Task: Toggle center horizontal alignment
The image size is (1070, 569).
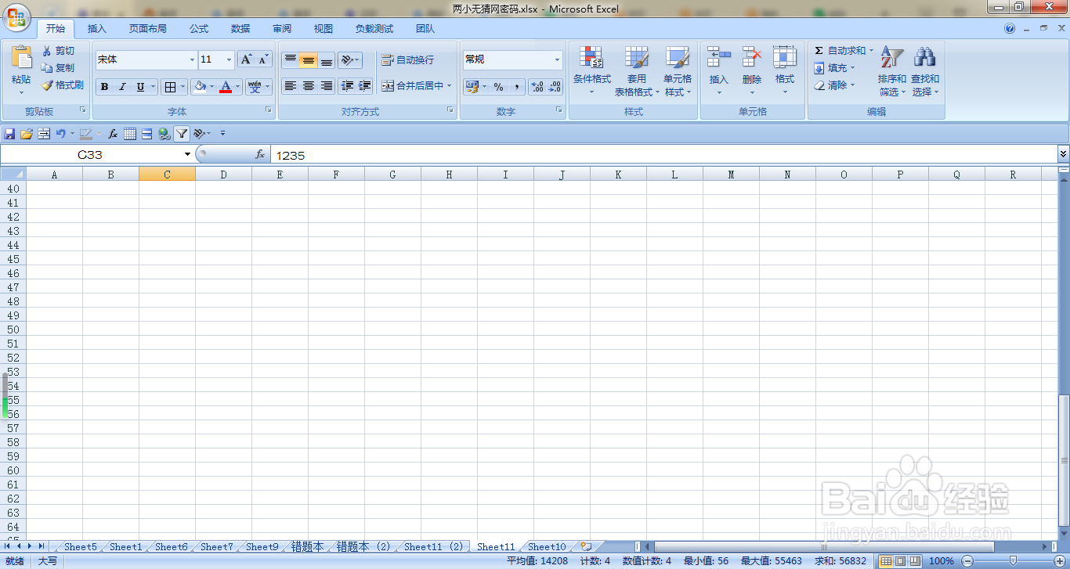Action: pyautogui.click(x=308, y=86)
